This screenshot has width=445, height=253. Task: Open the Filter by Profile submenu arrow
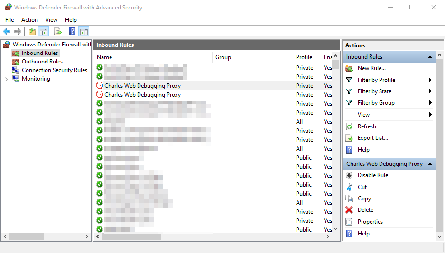point(430,80)
